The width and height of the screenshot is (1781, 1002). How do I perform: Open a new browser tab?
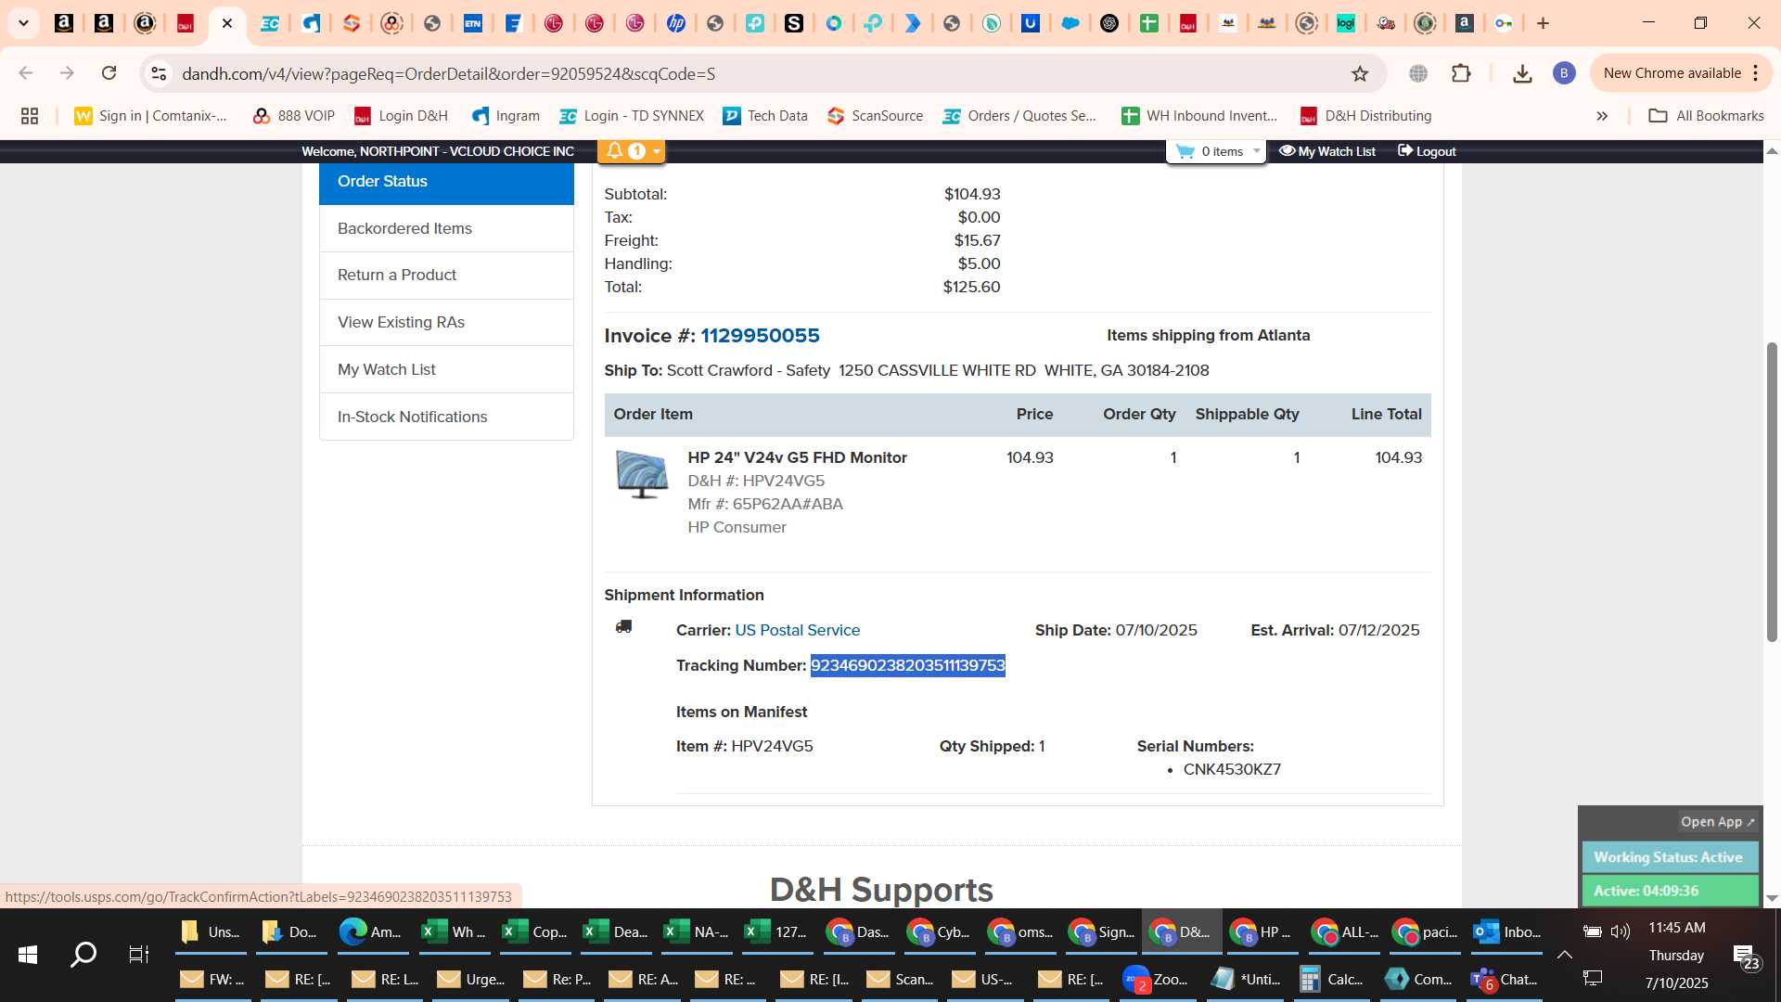click(x=1544, y=23)
